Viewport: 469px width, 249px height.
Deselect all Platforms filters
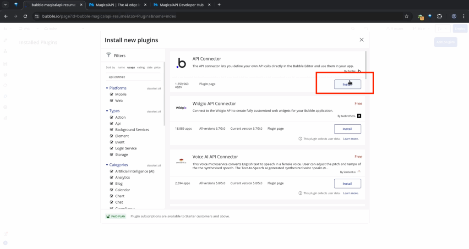click(x=154, y=89)
